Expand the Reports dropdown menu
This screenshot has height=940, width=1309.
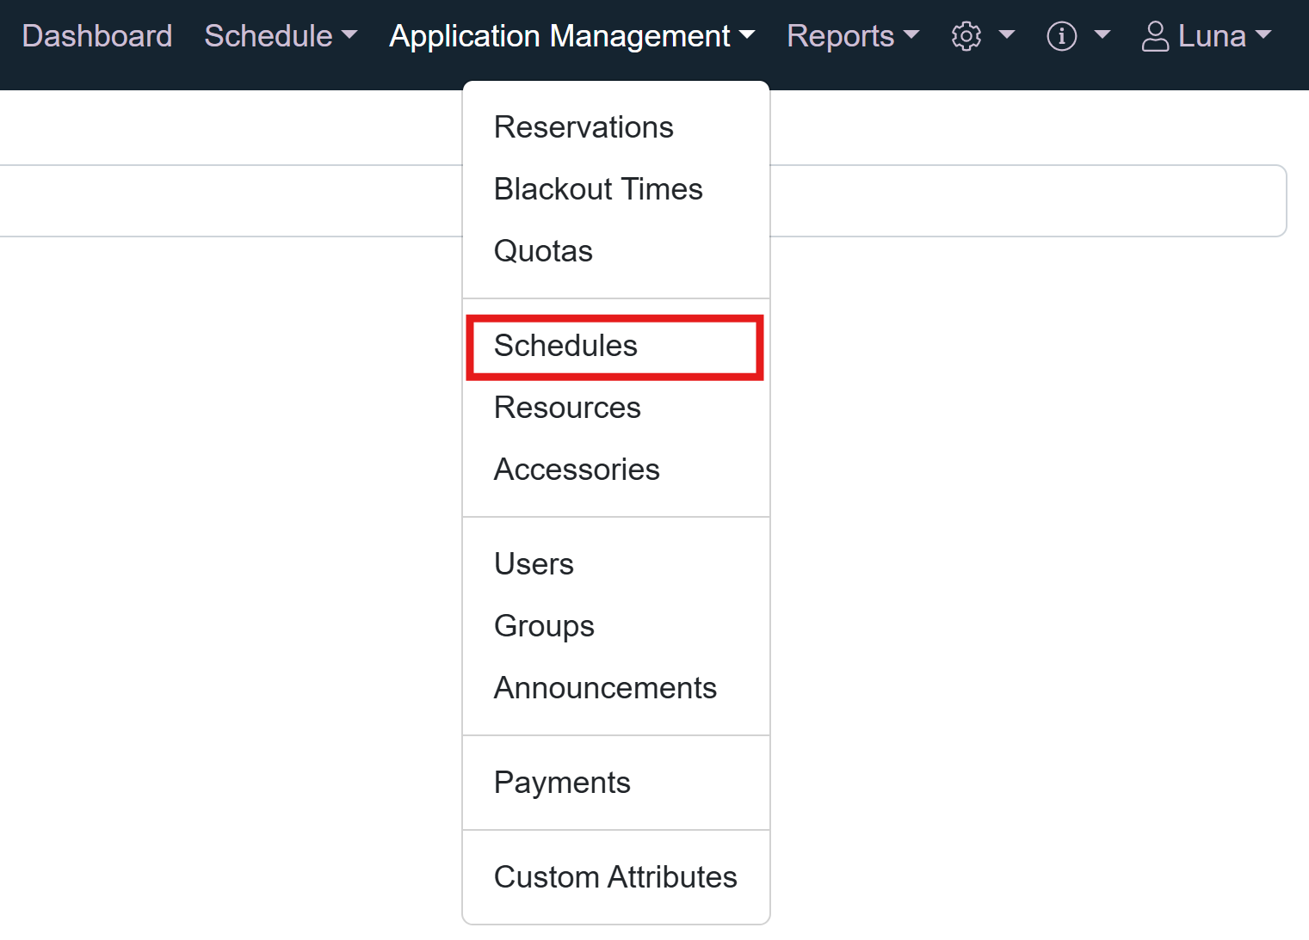coord(842,36)
